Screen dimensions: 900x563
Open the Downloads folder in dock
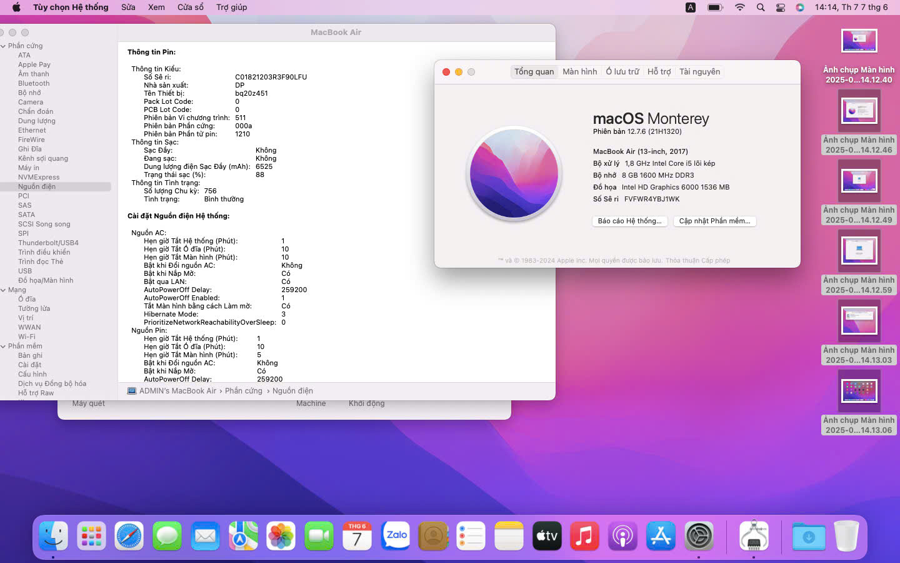(x=809, y=536)
